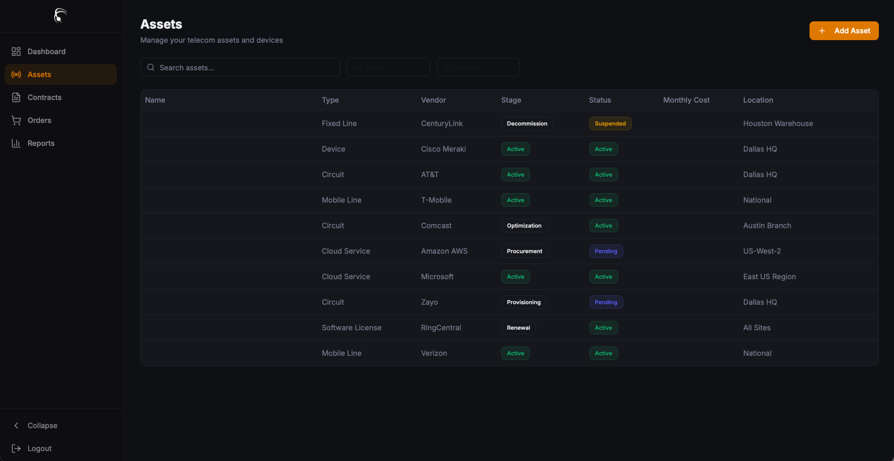Click the T-Mobile vendor cell
The width and height of the screenshot is (894, 461).
pyautogui.click(x=436, y=200)
